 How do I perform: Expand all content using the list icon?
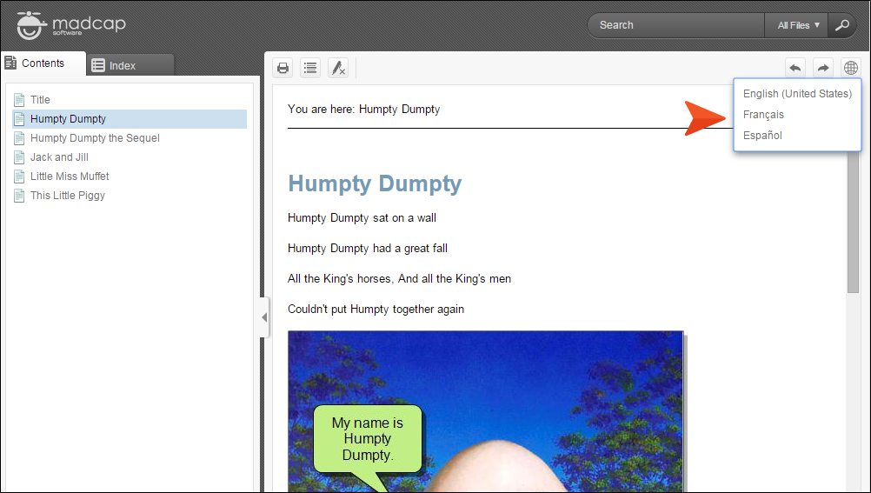point(310,68)
